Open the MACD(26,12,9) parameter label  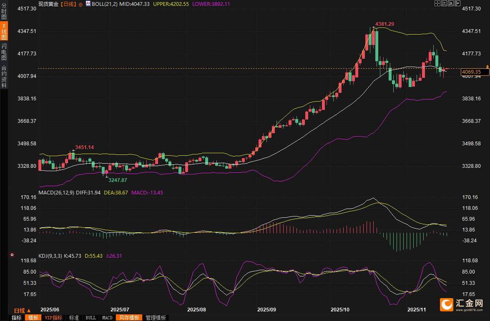(56, 192)
